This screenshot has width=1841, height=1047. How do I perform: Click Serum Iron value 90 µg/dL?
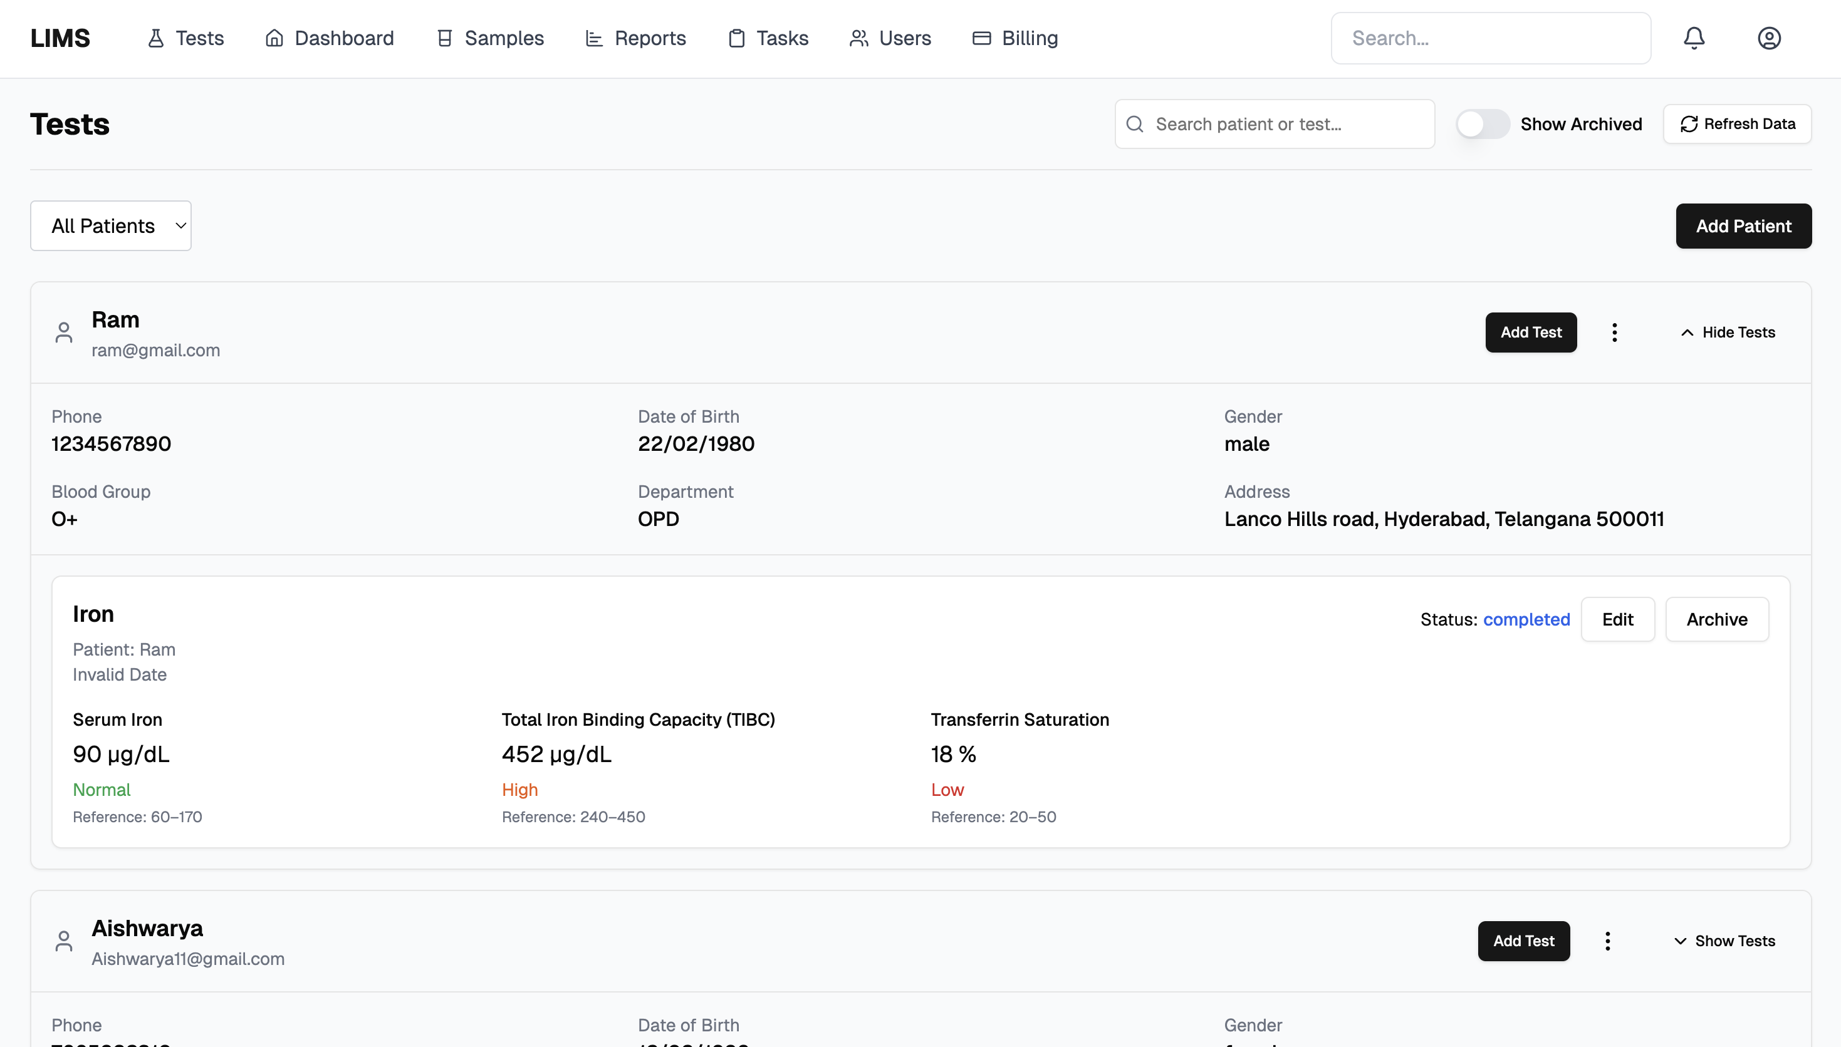pos(121,755)
